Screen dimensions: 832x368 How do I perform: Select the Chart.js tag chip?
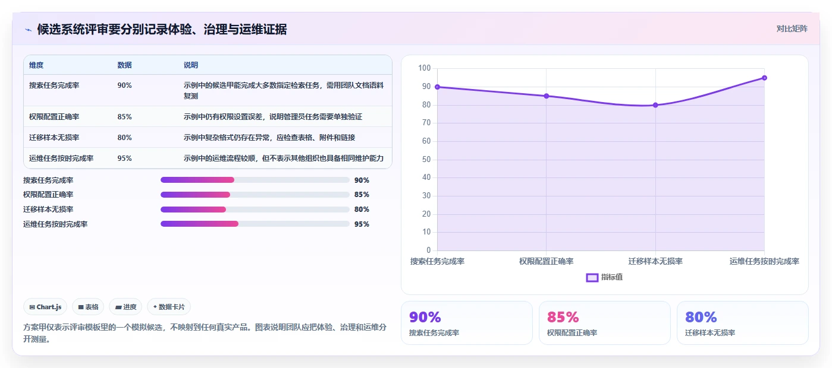[46, 307]
